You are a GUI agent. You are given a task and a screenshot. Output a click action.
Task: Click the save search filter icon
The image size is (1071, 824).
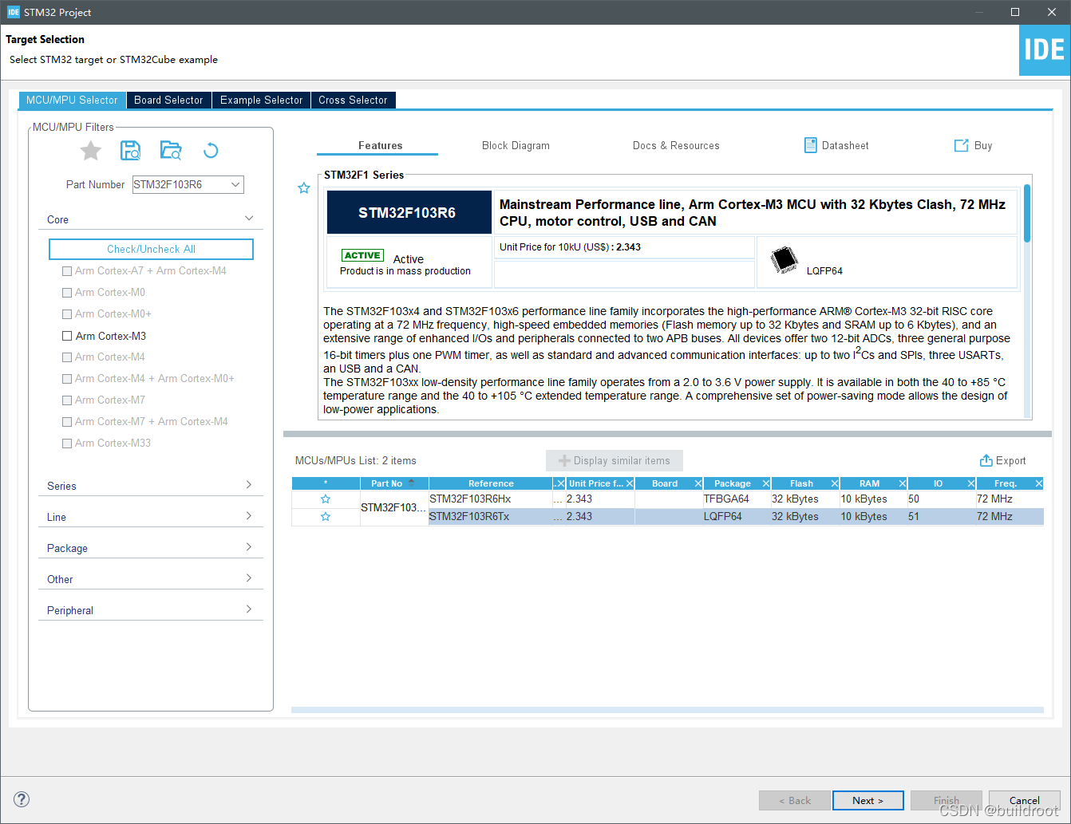click(131, 150)
